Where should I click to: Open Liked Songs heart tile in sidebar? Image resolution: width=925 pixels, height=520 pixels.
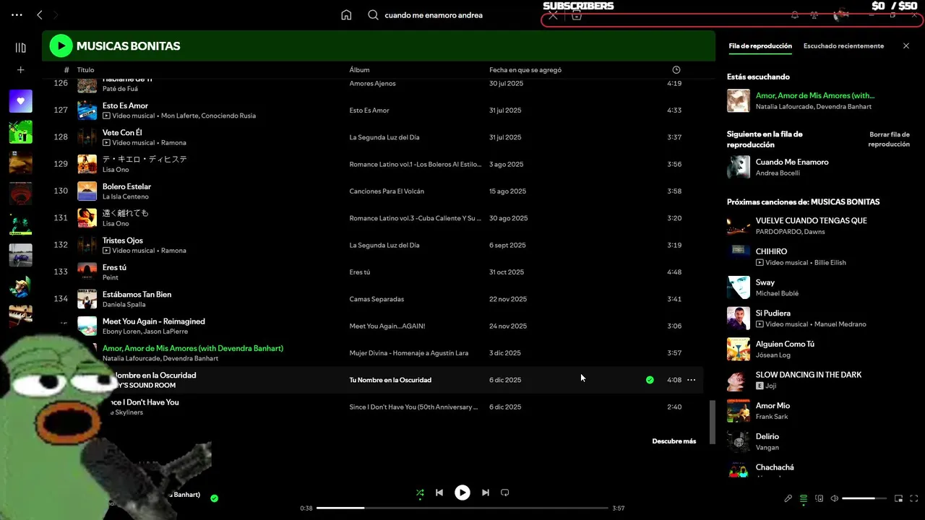(x=20, y=101)
